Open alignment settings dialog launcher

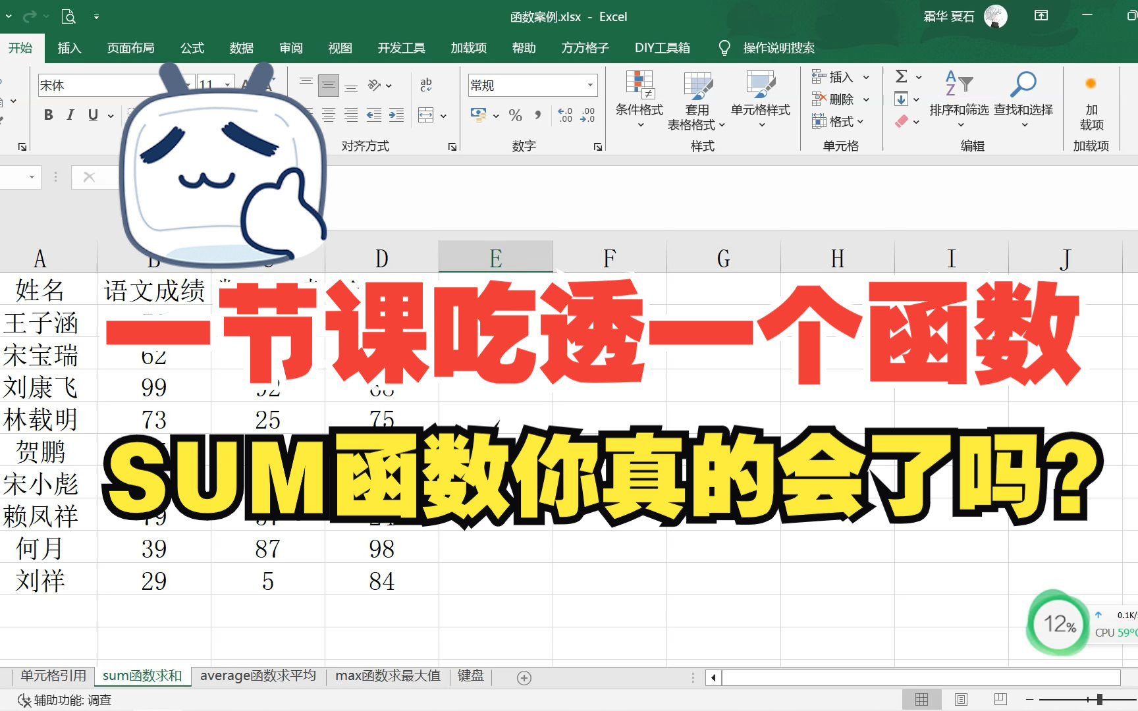[x=452, y=147]
